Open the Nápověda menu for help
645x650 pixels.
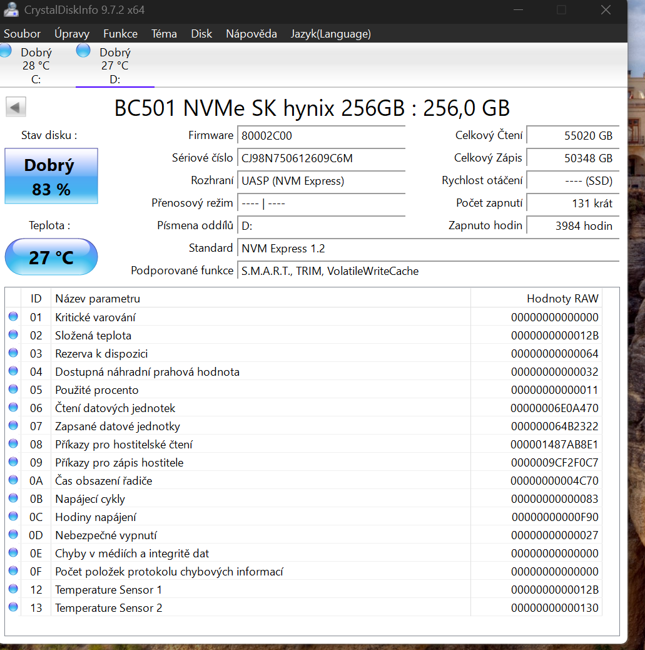tap(251, 34)
